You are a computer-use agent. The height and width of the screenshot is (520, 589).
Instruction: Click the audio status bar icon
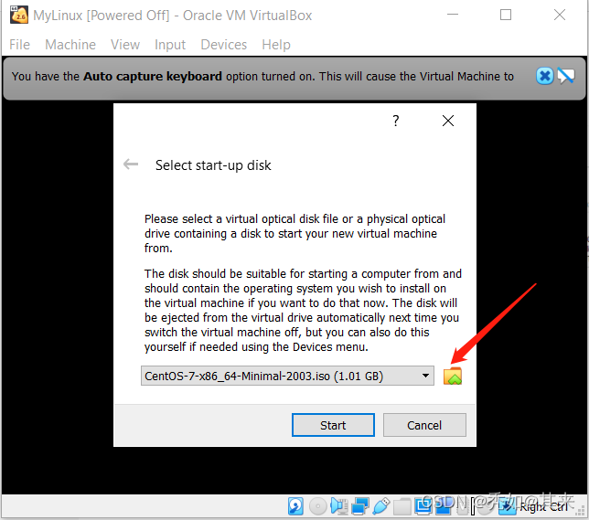tap(339, 506)
